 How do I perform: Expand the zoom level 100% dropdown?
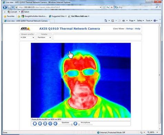[157, 132]
